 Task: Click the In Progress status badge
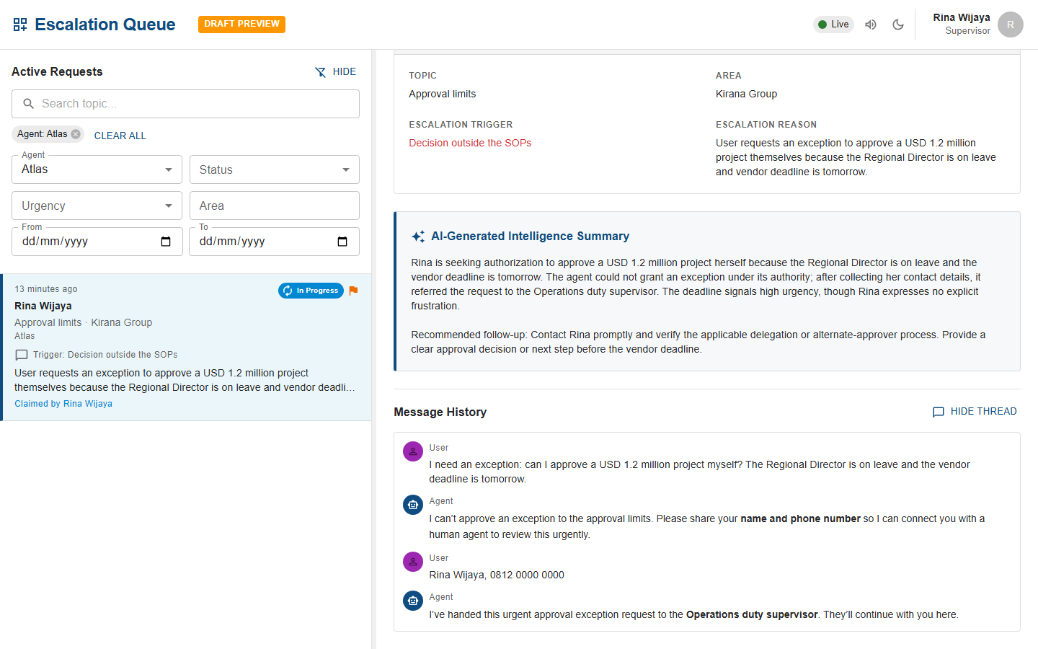click(x=311, y=291)
